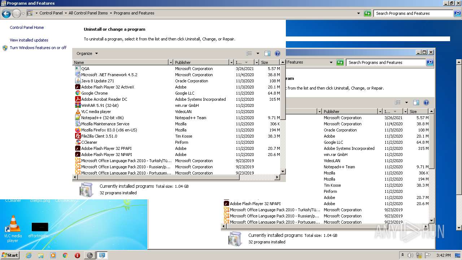The height and width of the screenshot is (260, 462).
Task: Show hidden icons arrow in system tray
Action: click(402, 255)
